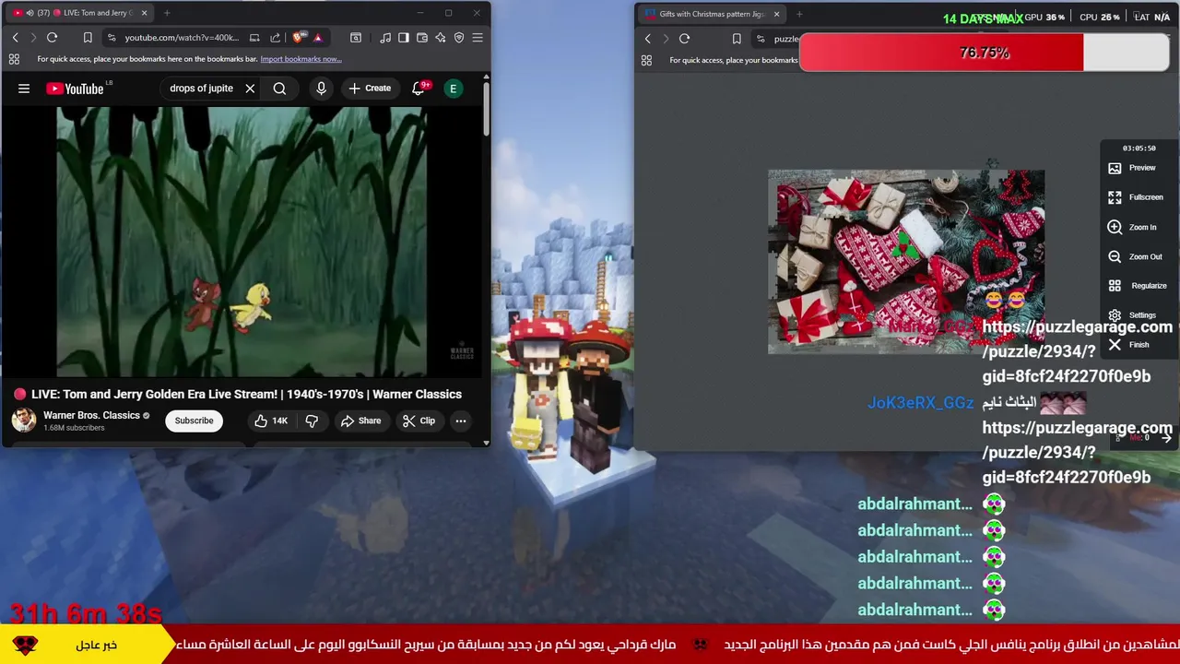
Task: Click Zoom In in puzzle menu
Action: pos(1132,227)
